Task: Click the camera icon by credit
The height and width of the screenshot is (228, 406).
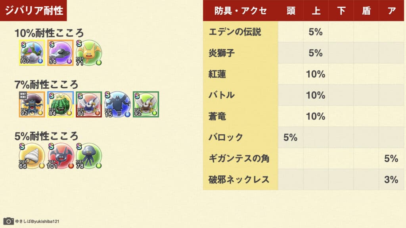Action: 8,221
